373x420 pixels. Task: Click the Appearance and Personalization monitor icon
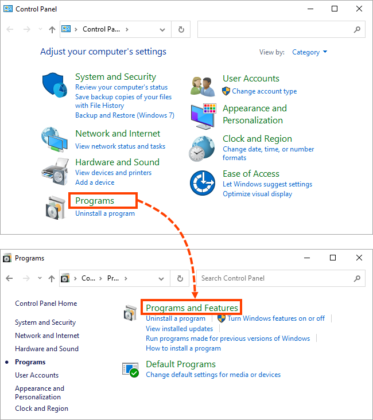[x=202, y=116]
